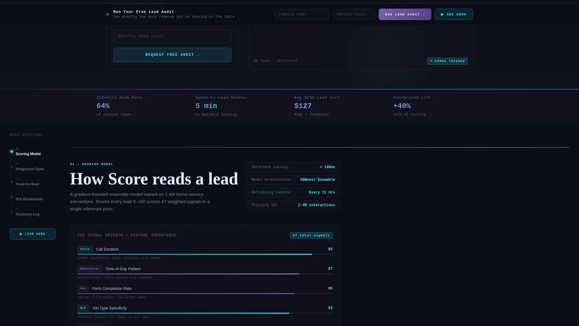Click the Form Completion Rate weight bar
The width and height of the screenshot is (579, 326).
(x=205, y=294)
